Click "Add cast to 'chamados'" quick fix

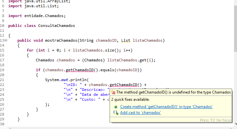point(141,113)
